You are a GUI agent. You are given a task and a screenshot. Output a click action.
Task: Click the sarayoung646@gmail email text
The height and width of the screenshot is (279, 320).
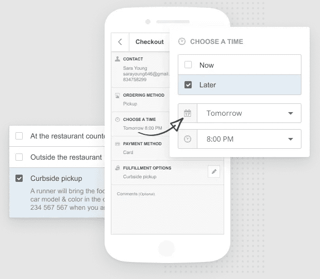[x=146, y=74]
